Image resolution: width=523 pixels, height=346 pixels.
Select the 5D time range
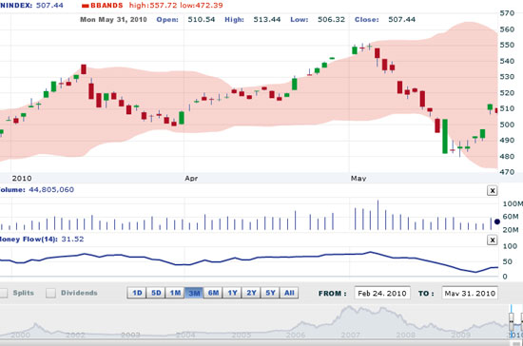pos(156,293)
